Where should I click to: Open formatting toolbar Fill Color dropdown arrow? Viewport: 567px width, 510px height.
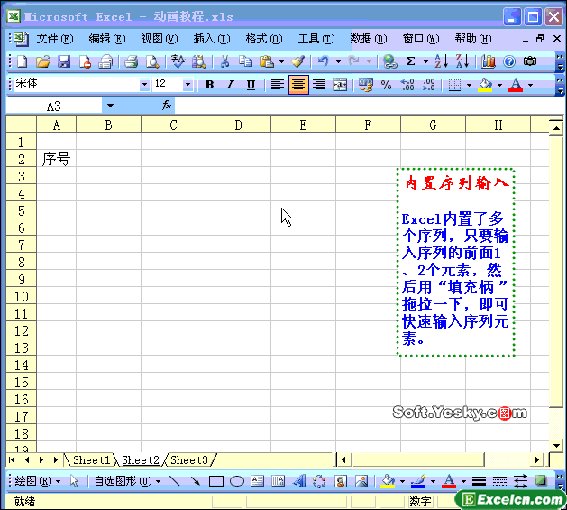499,85
